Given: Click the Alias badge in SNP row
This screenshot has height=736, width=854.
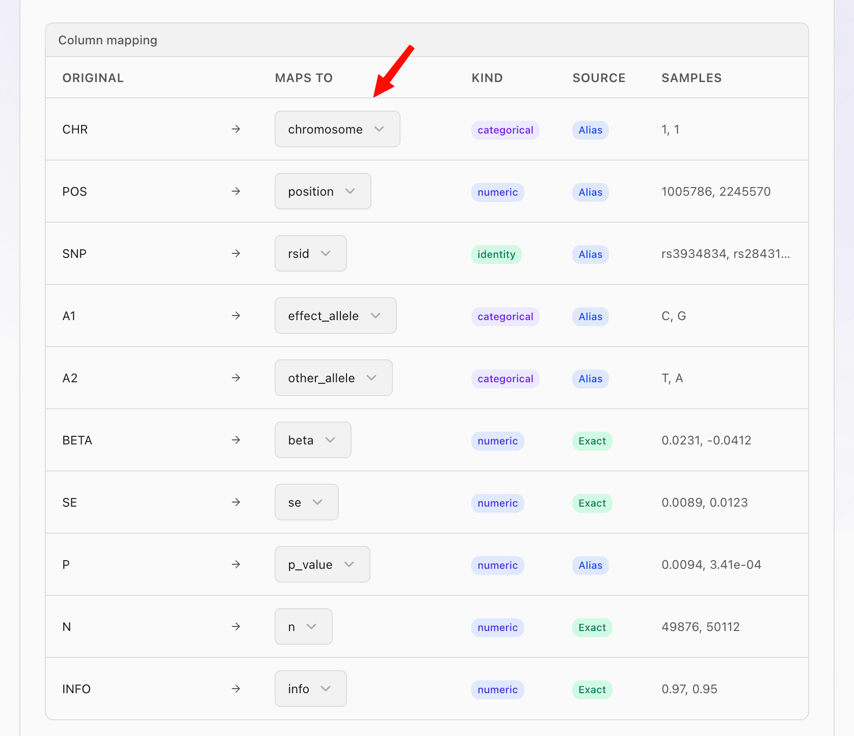Looking at the screenshot, I should (590, 254).
